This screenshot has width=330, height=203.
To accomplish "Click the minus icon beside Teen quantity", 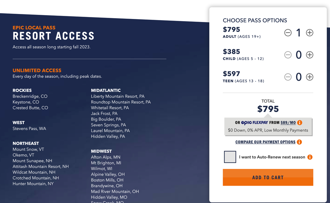I will click(x=288, y=77).
